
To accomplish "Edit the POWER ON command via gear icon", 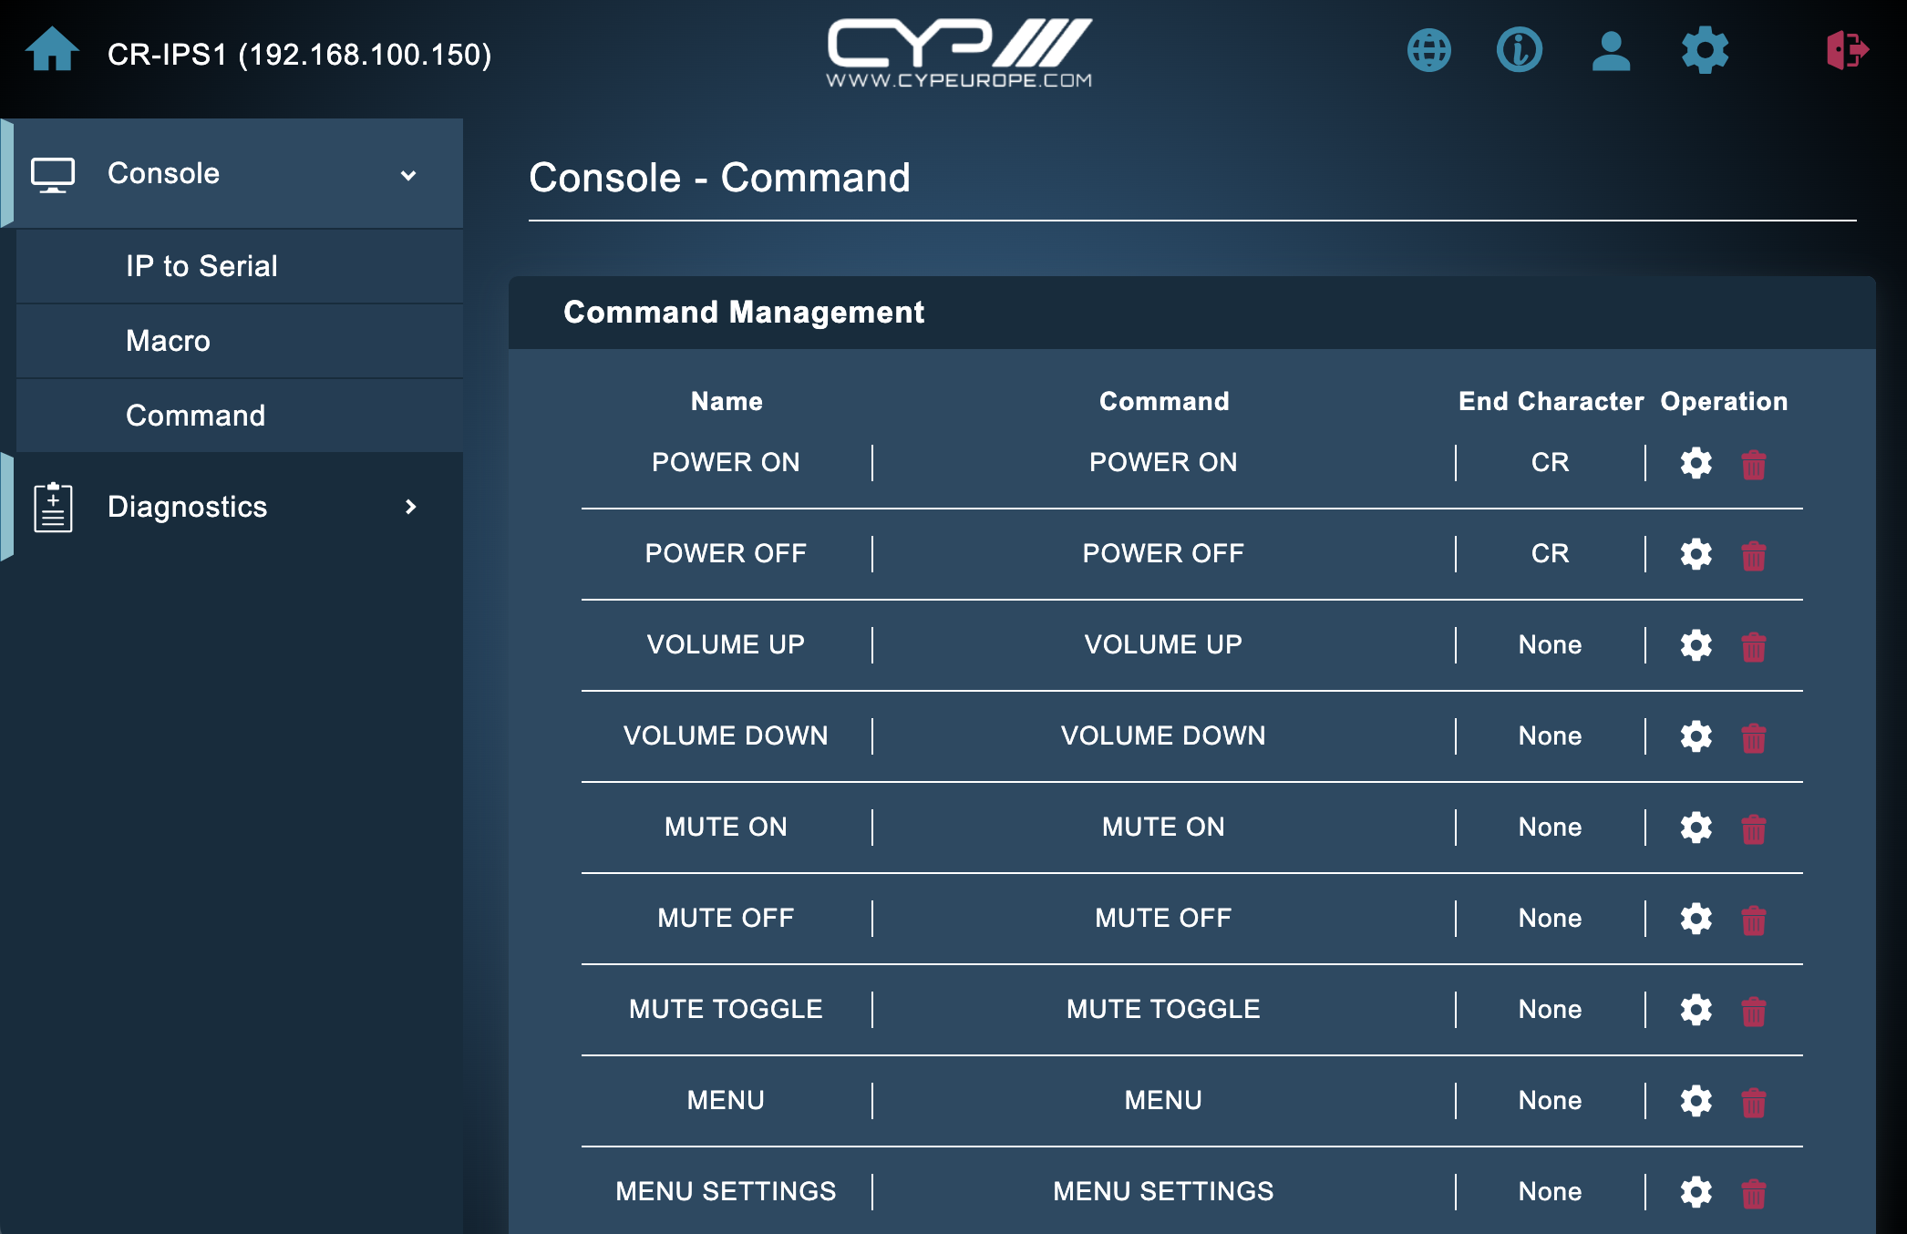I will pos(1696,463).
